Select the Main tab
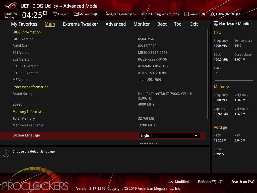 50,24
